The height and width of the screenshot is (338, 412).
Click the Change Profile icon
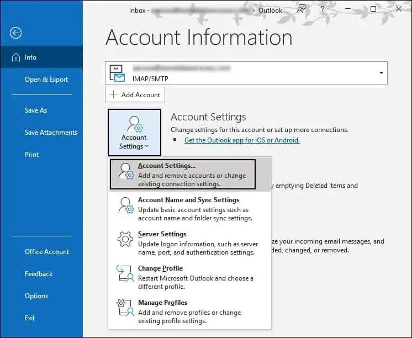point(125,273)
